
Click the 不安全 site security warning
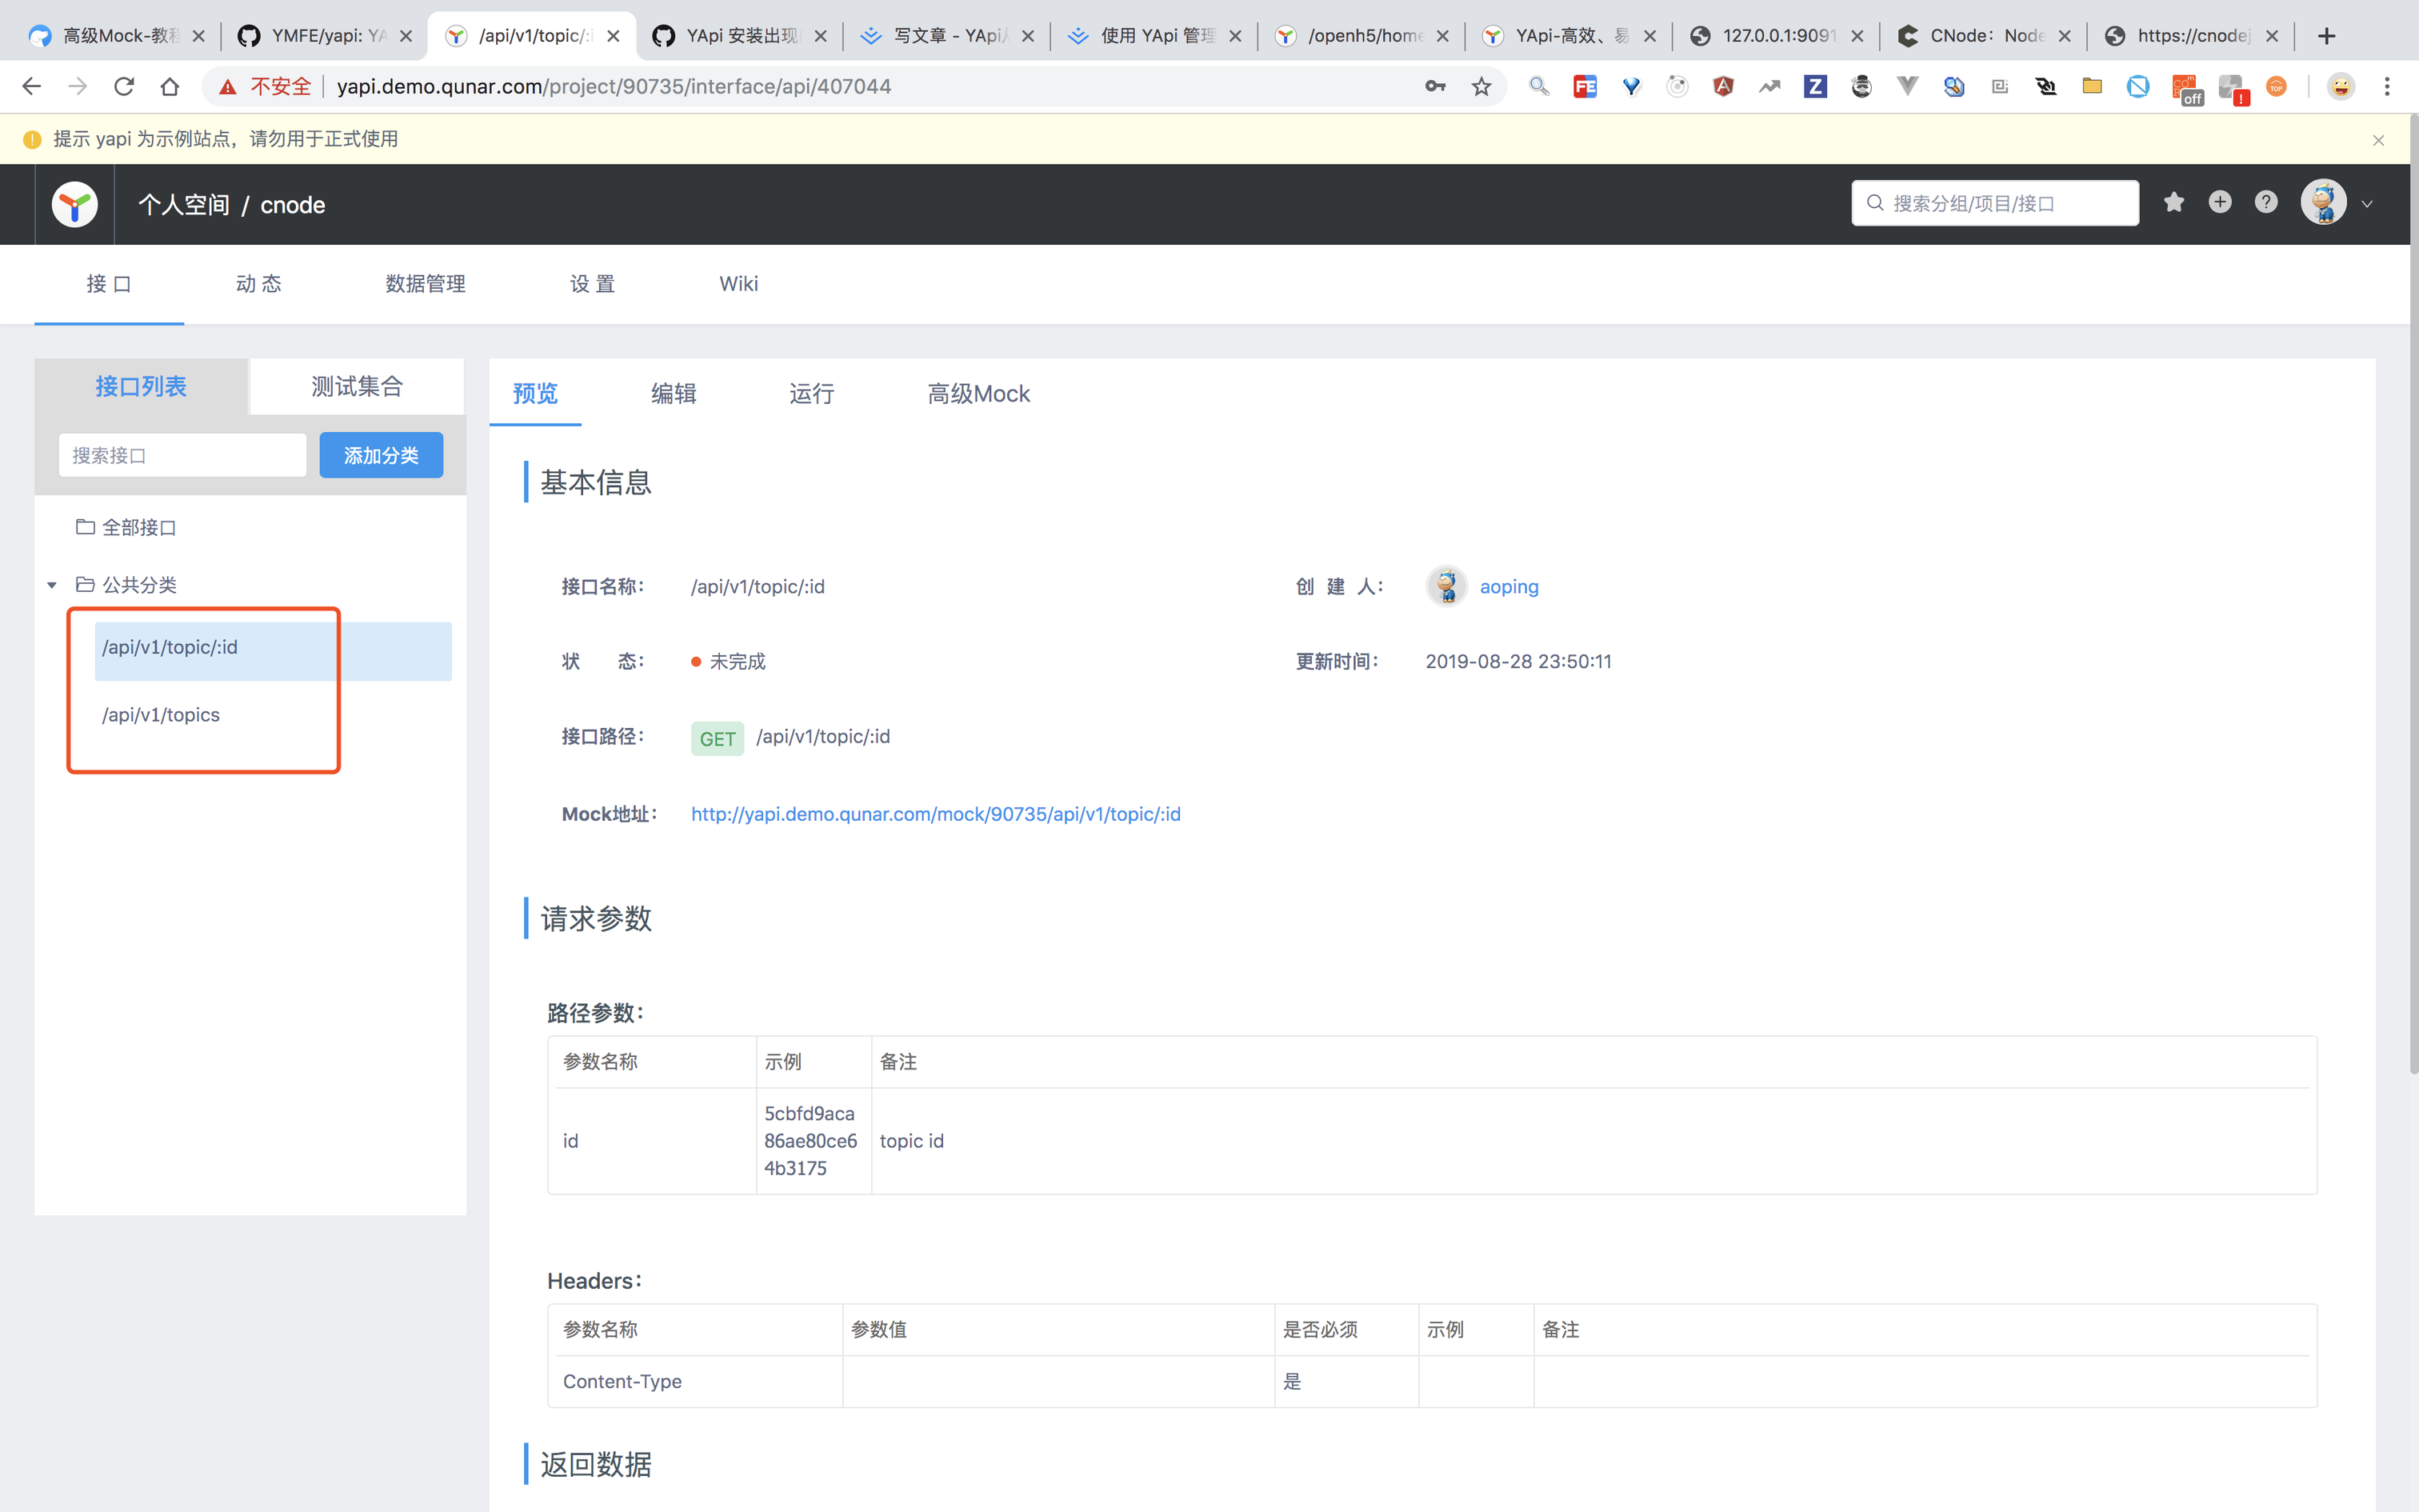266,86
